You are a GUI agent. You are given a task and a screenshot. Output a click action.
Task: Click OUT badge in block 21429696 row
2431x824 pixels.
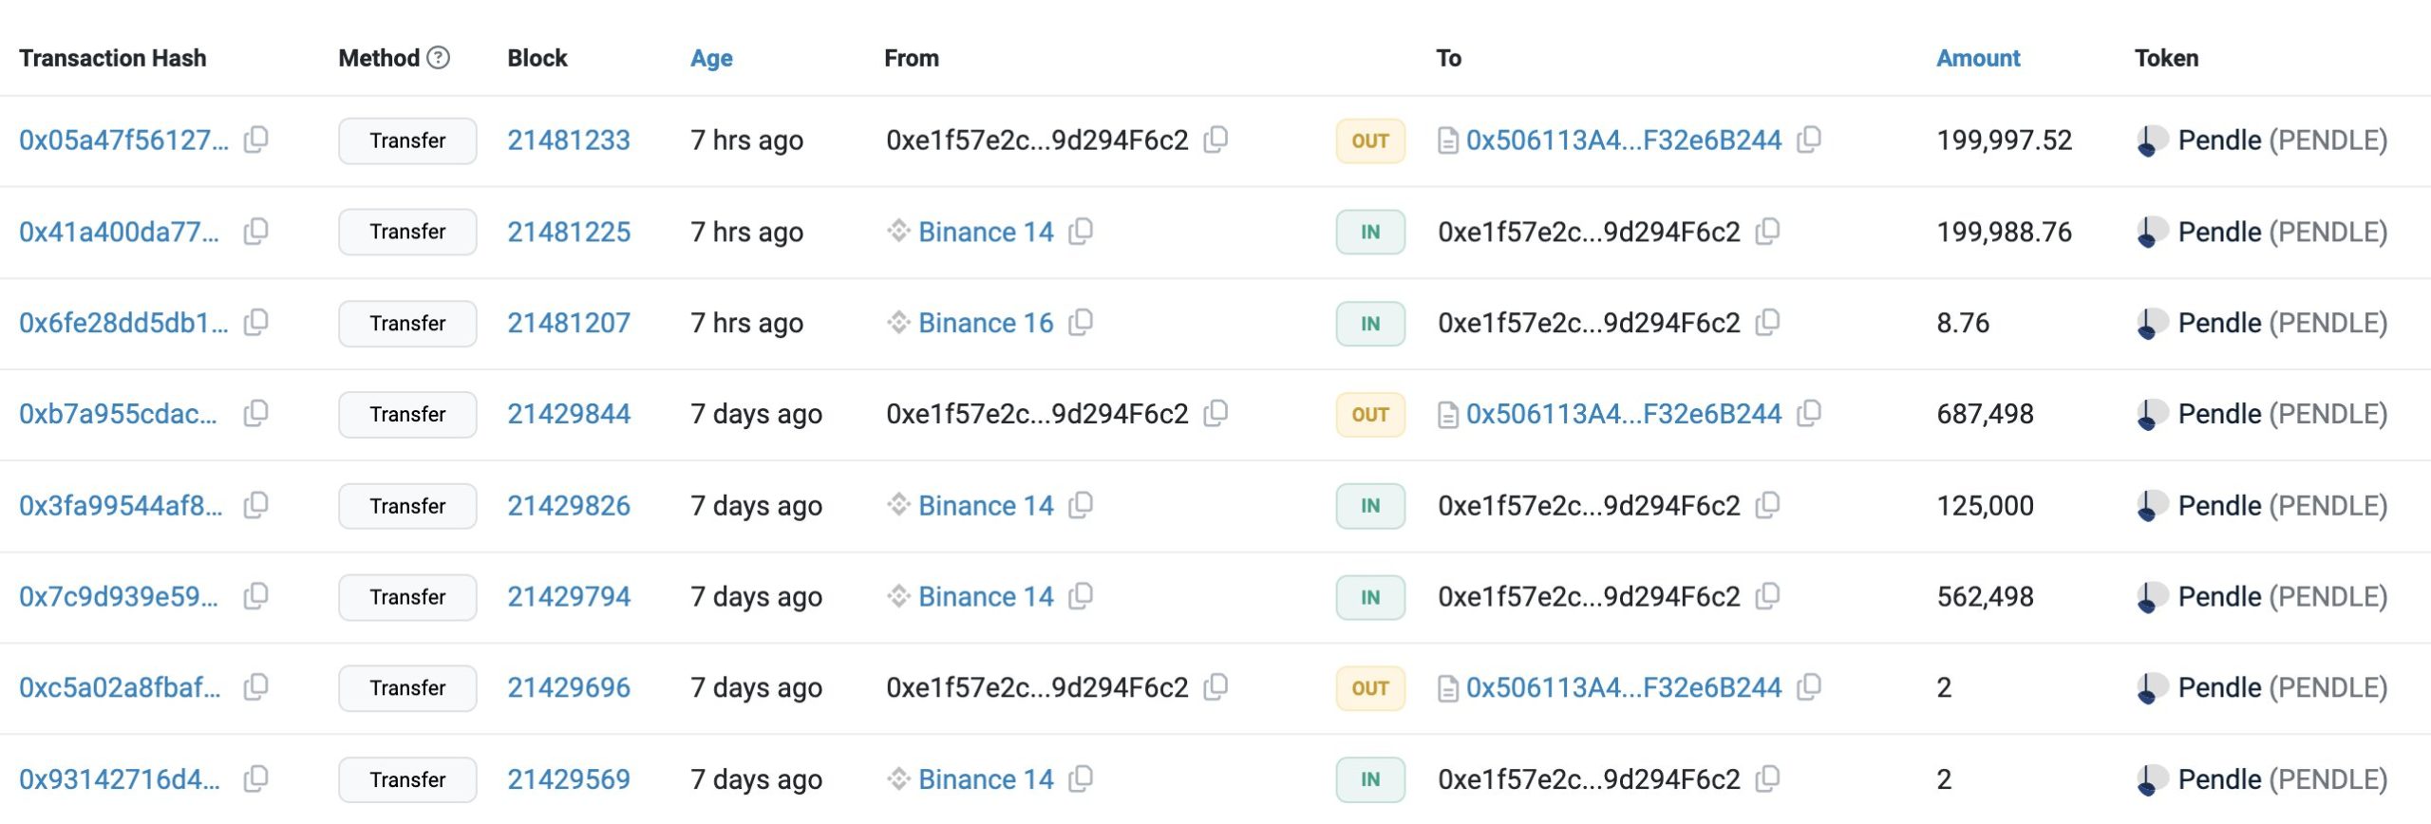(x=1369, y=688)
